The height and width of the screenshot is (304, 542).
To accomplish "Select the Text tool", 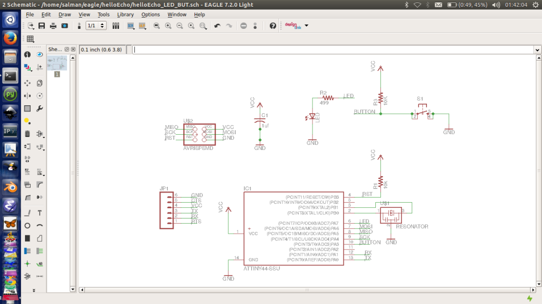I will (x=40, y=213).
